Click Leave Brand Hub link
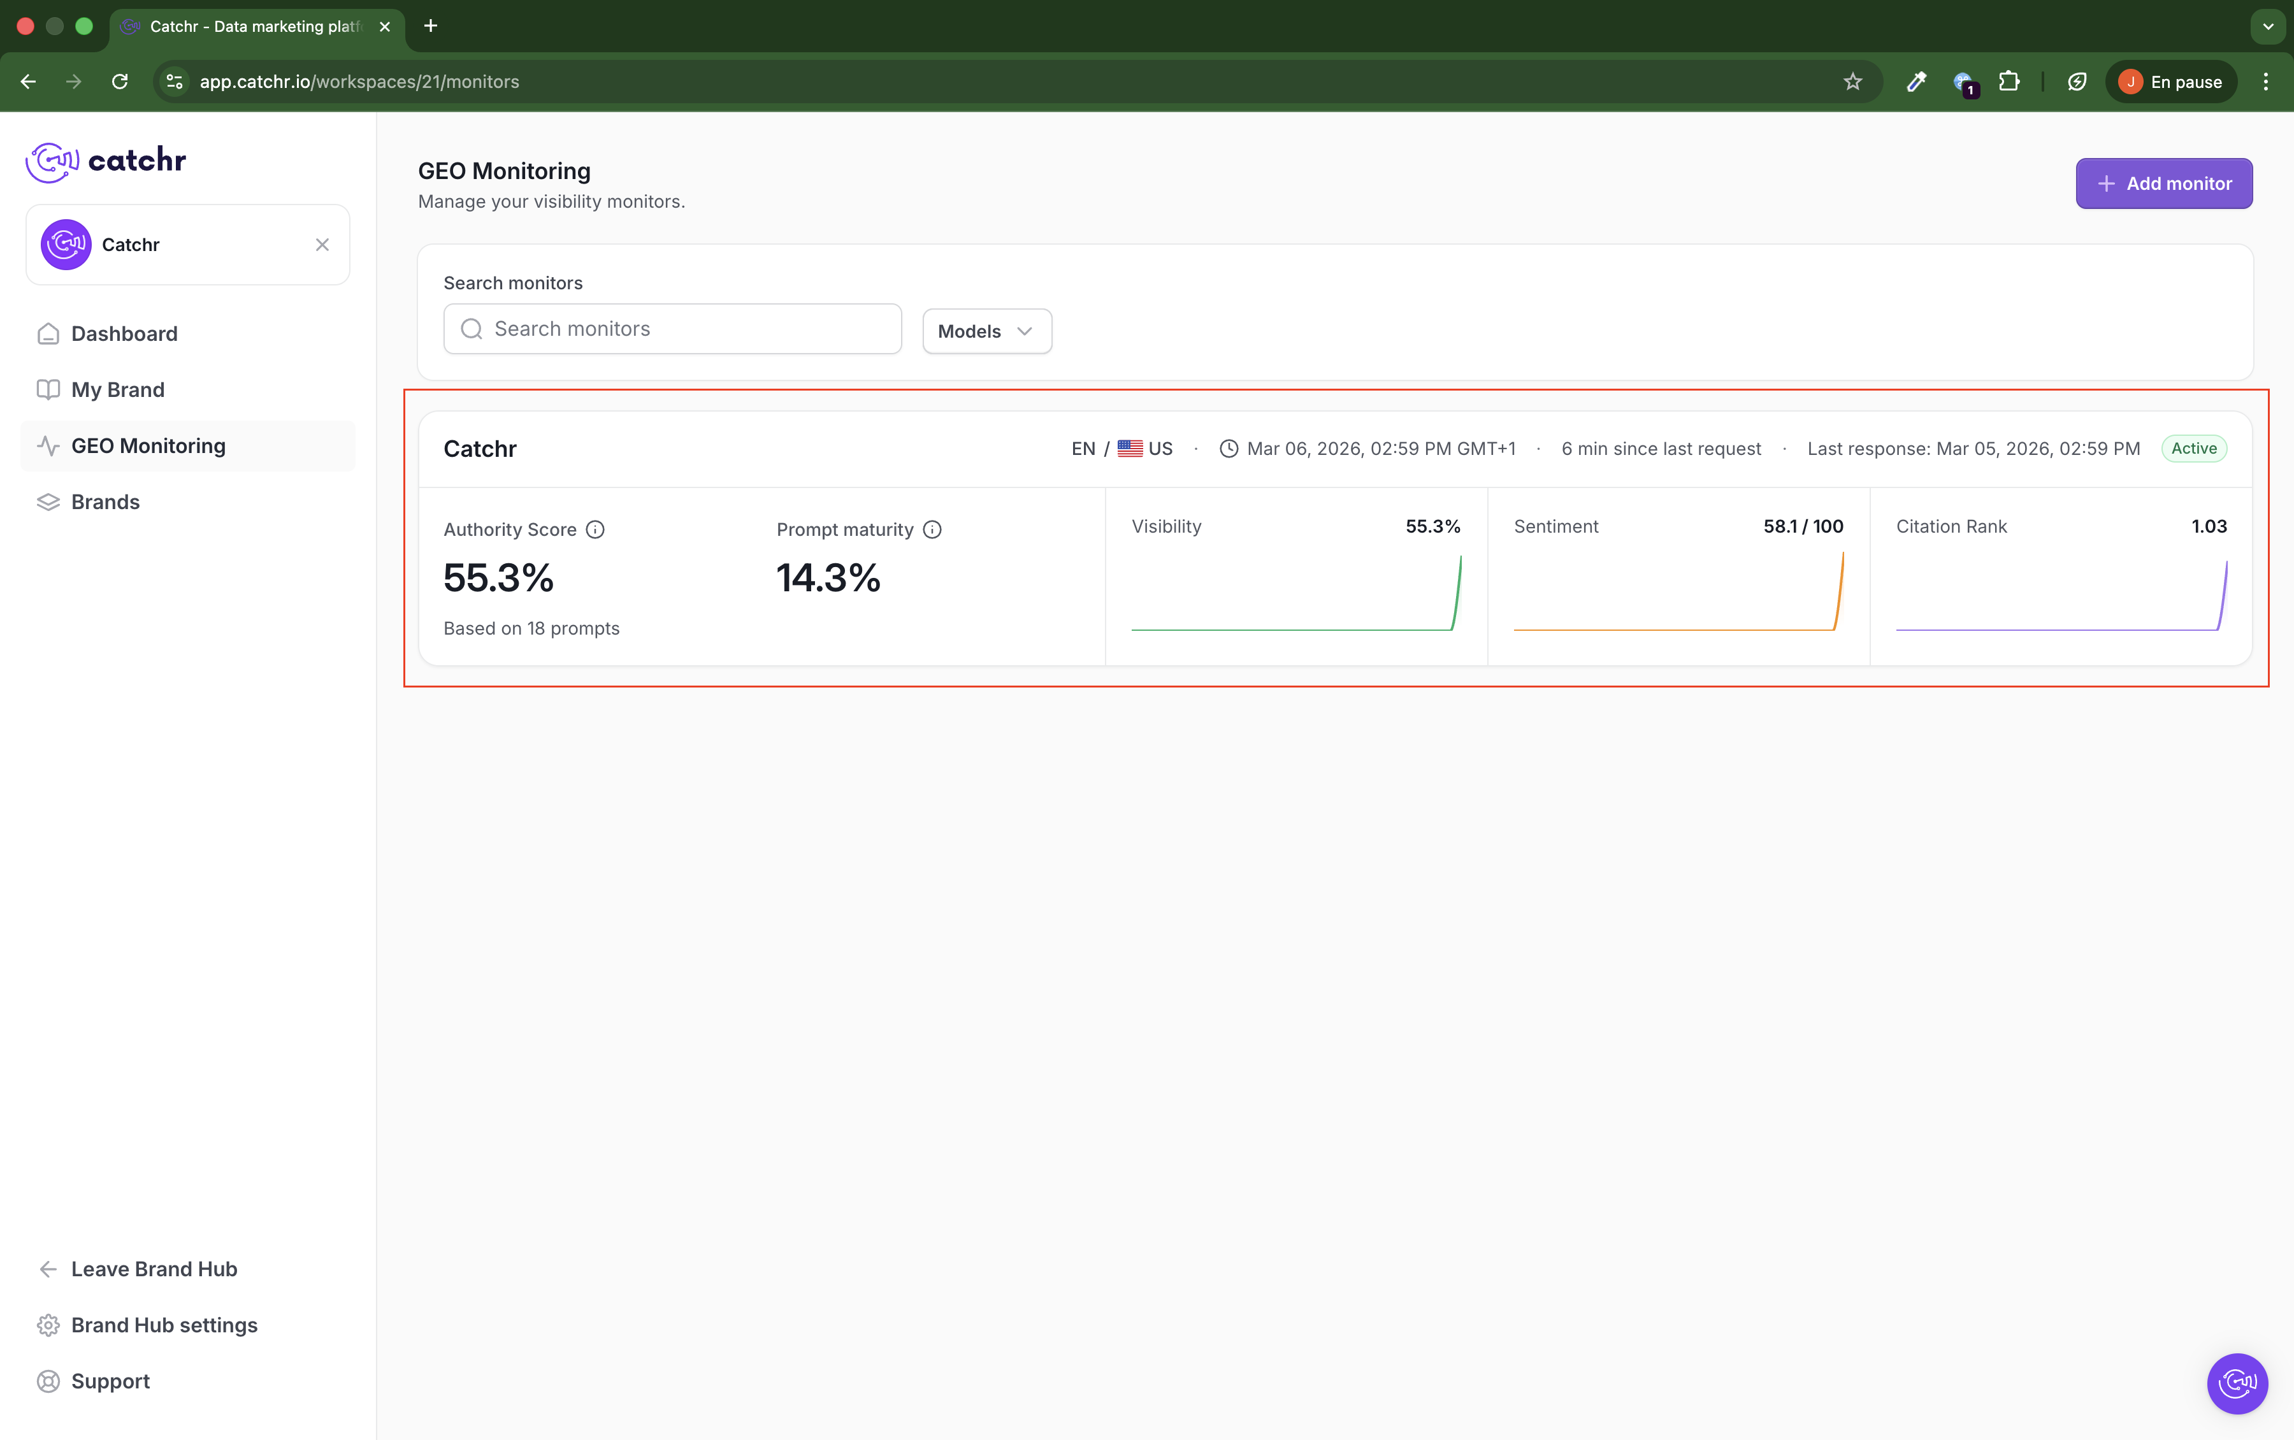The image size is (2294, 1440). [154, 1269]
